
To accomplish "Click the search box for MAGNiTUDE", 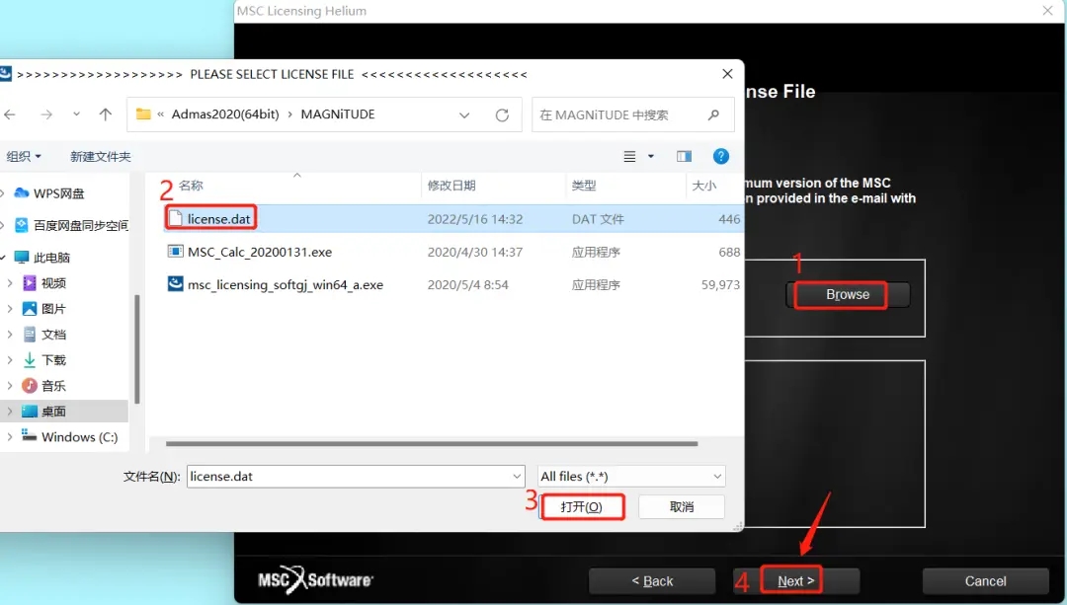I will [x=633, y=114].
